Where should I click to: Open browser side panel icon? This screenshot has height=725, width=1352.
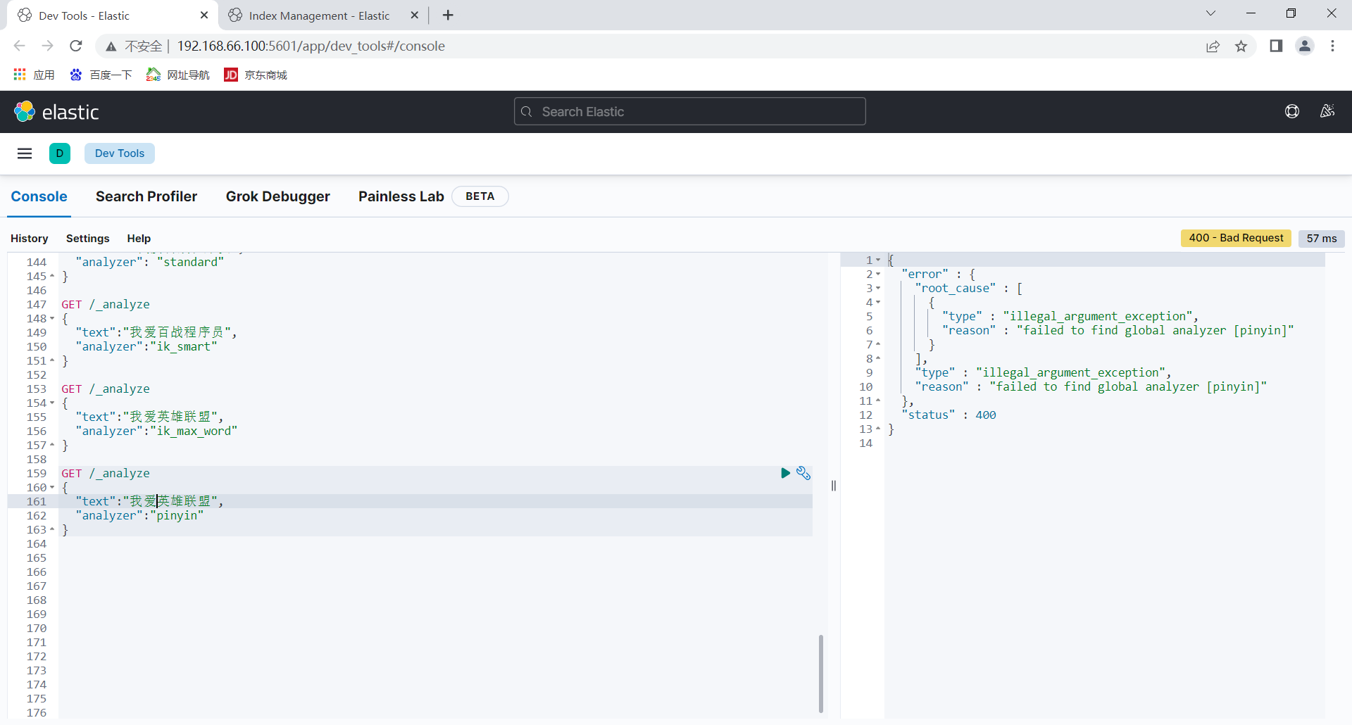[1276, 46]
